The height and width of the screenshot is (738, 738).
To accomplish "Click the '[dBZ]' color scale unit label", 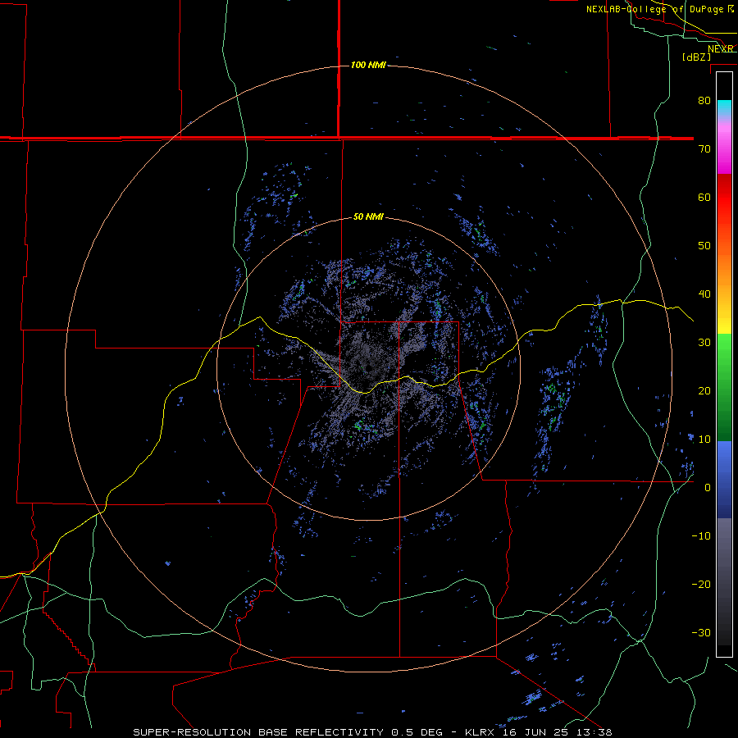I will pyautogui.click(x=696, y=57).
